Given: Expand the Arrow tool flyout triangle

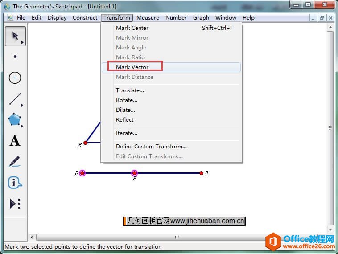Looking at the screenshot, I should pos(22,42).
